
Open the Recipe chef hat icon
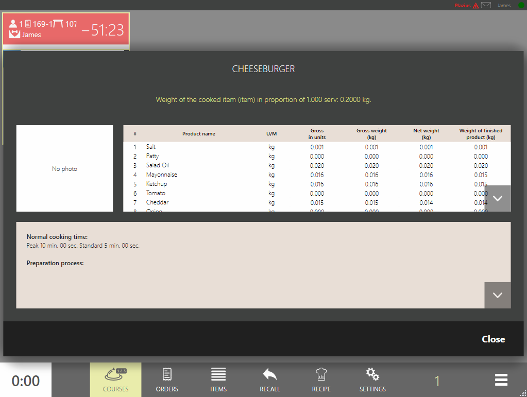pos(321,375)
